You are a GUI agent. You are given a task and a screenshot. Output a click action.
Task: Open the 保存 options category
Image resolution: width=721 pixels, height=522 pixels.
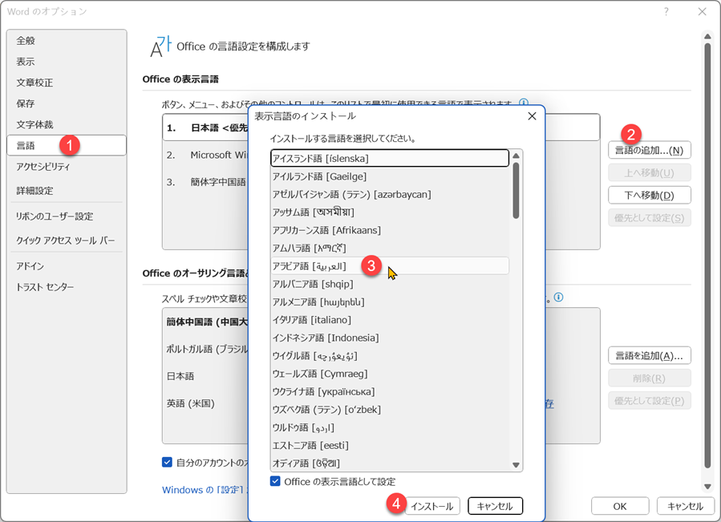click(x=67, y=103)
